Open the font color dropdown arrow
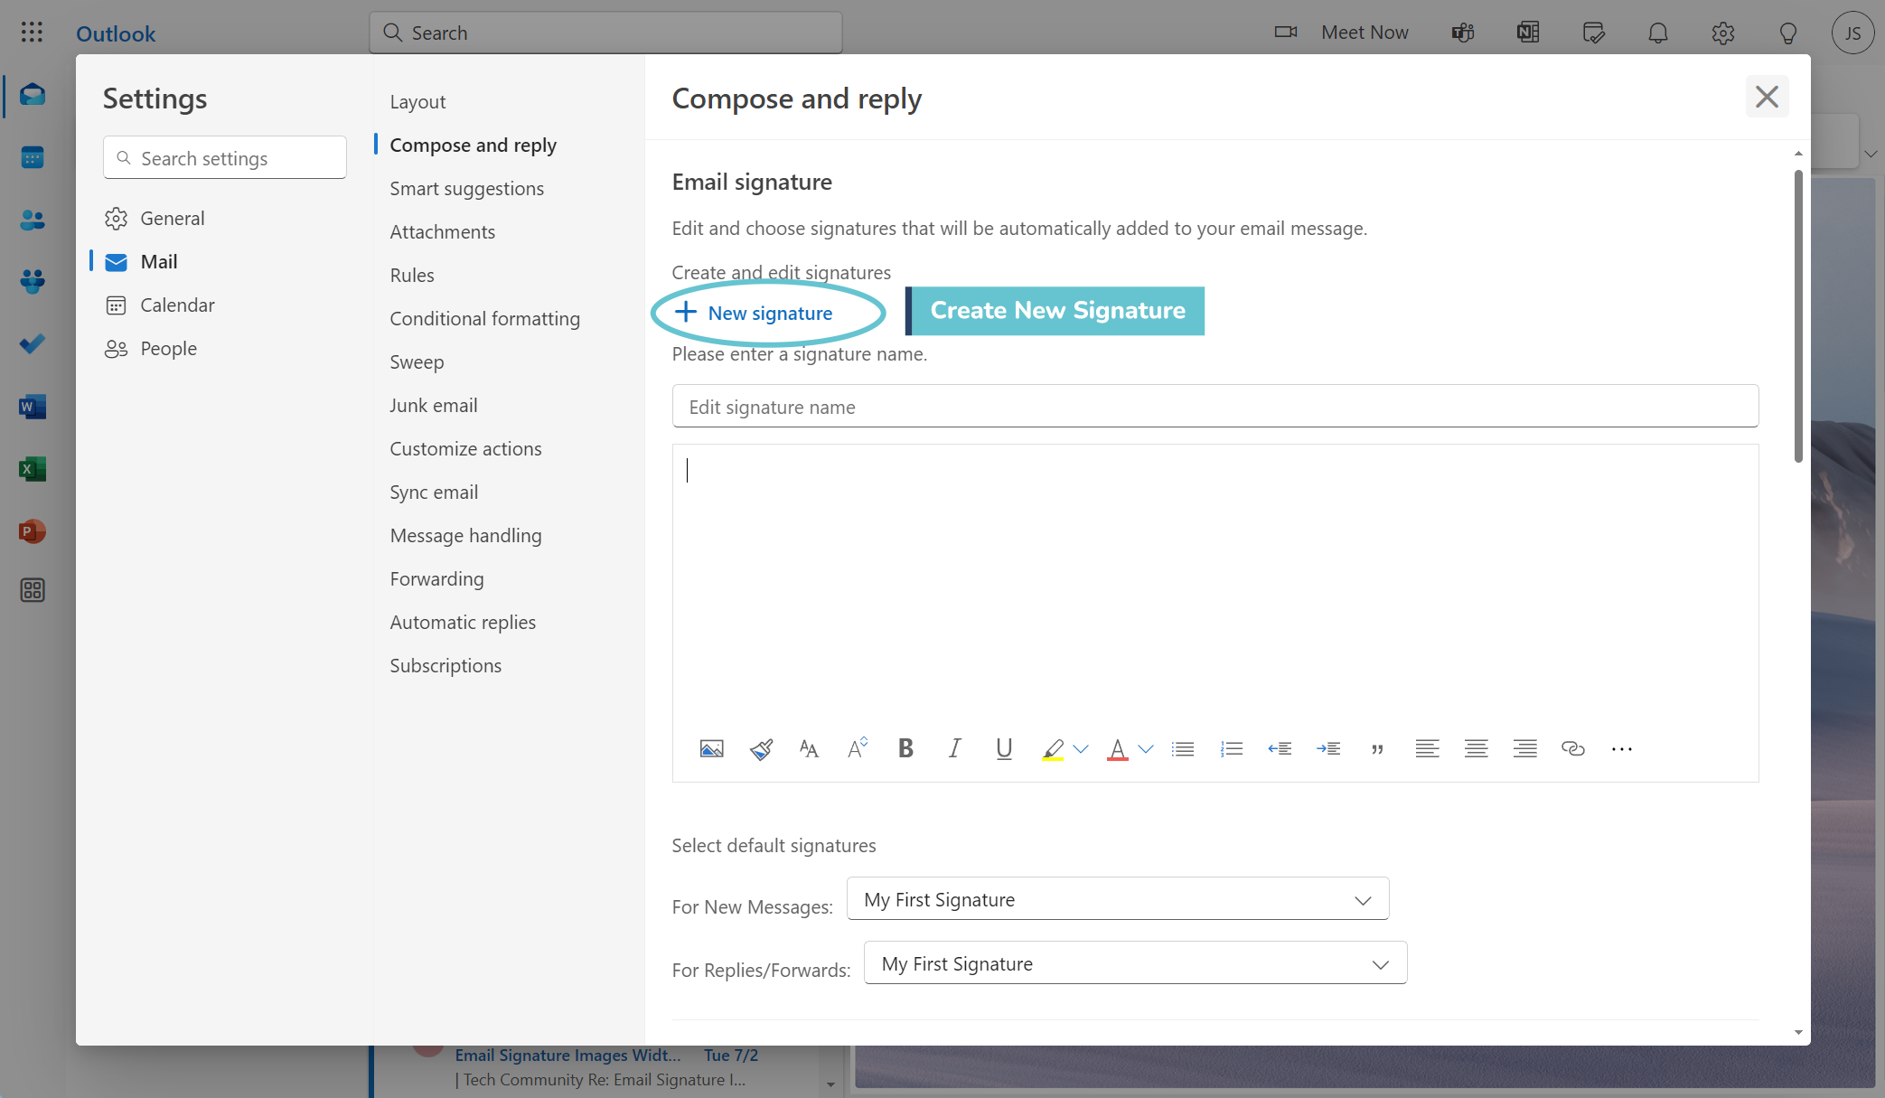The width and height of the screenshot is (1885, 1098). 1146,748
